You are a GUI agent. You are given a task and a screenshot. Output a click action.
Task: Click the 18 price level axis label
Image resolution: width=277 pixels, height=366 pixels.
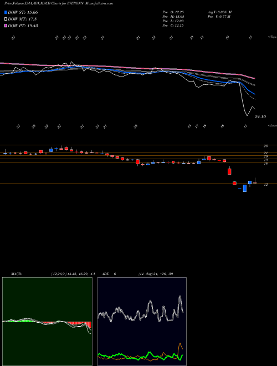(265, 164)
